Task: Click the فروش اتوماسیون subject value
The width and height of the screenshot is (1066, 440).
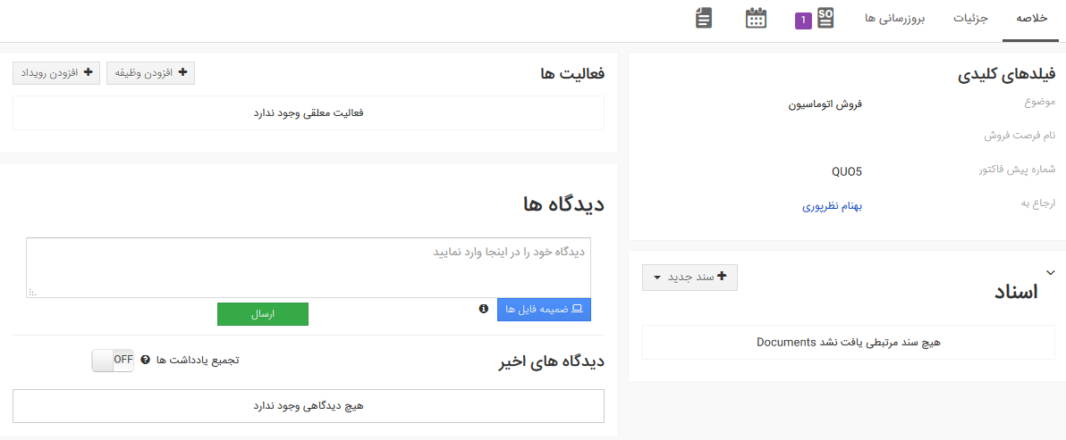Action: (825, 106)
